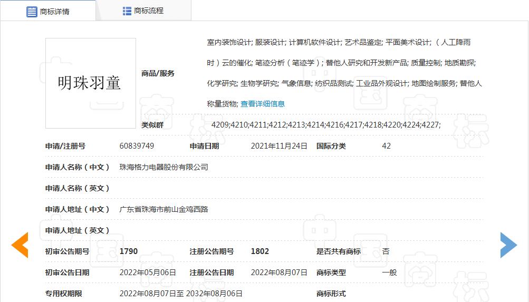Click preliminary announcement issue 1790
529x302 pixels.
(x=129, y=251)
